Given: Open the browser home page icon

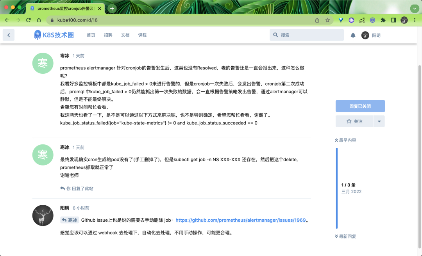Looking at the screenshot, I should [39, 20].
